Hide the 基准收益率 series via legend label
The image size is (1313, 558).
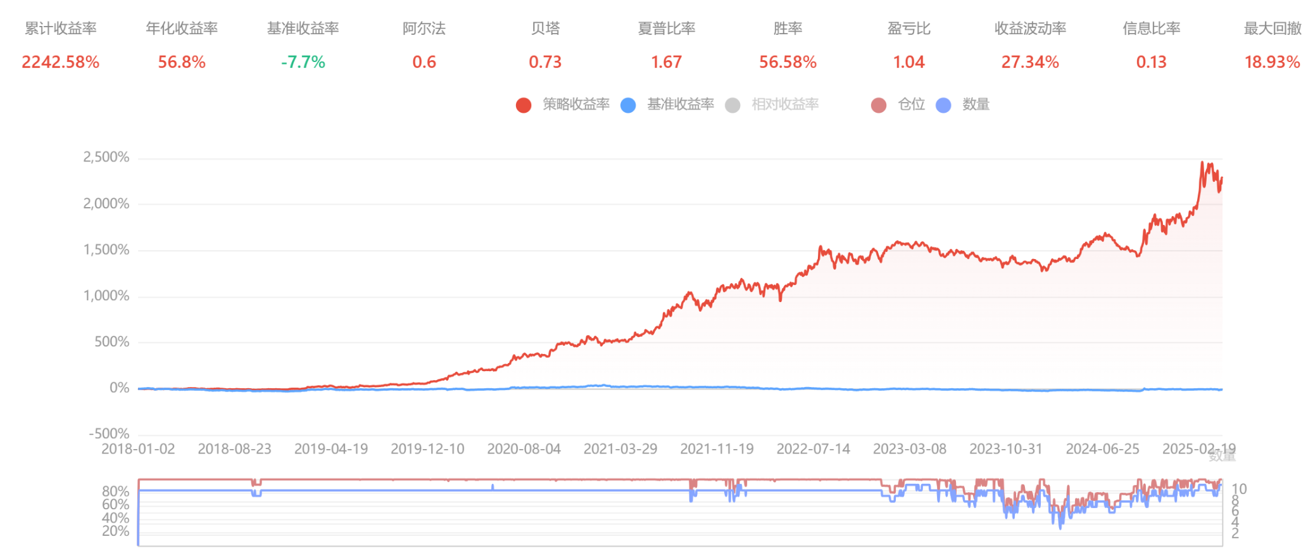(x=680, y=105)
